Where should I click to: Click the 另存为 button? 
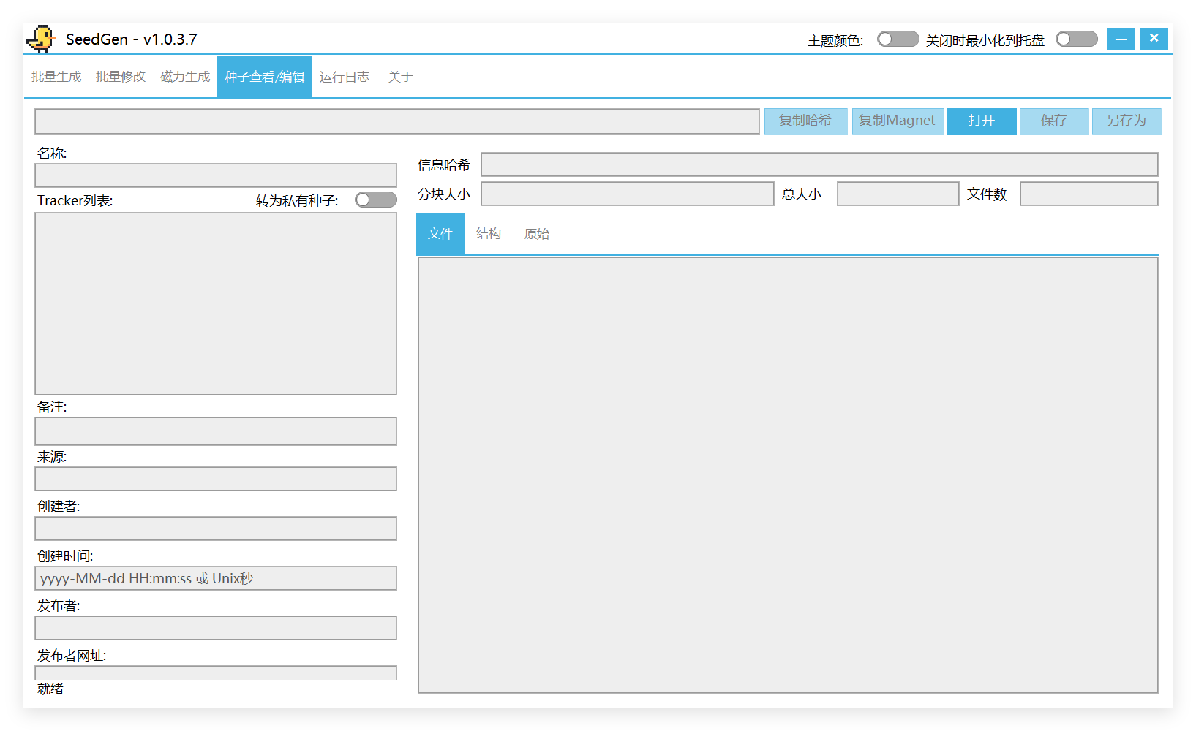click(x=1126, y=121)
